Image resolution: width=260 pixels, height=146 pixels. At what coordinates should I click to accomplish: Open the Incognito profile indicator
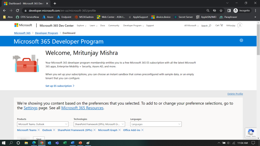click(x=241, y=10)
